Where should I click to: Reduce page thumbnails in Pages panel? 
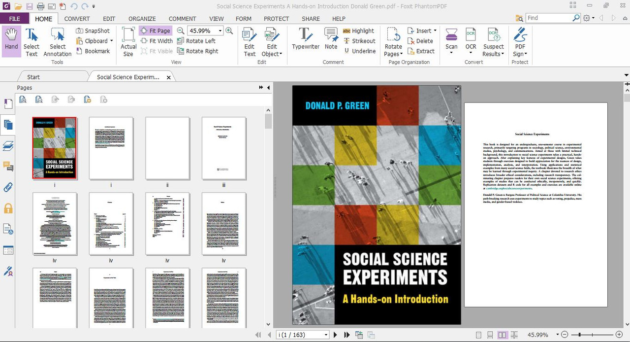(39, 100)
